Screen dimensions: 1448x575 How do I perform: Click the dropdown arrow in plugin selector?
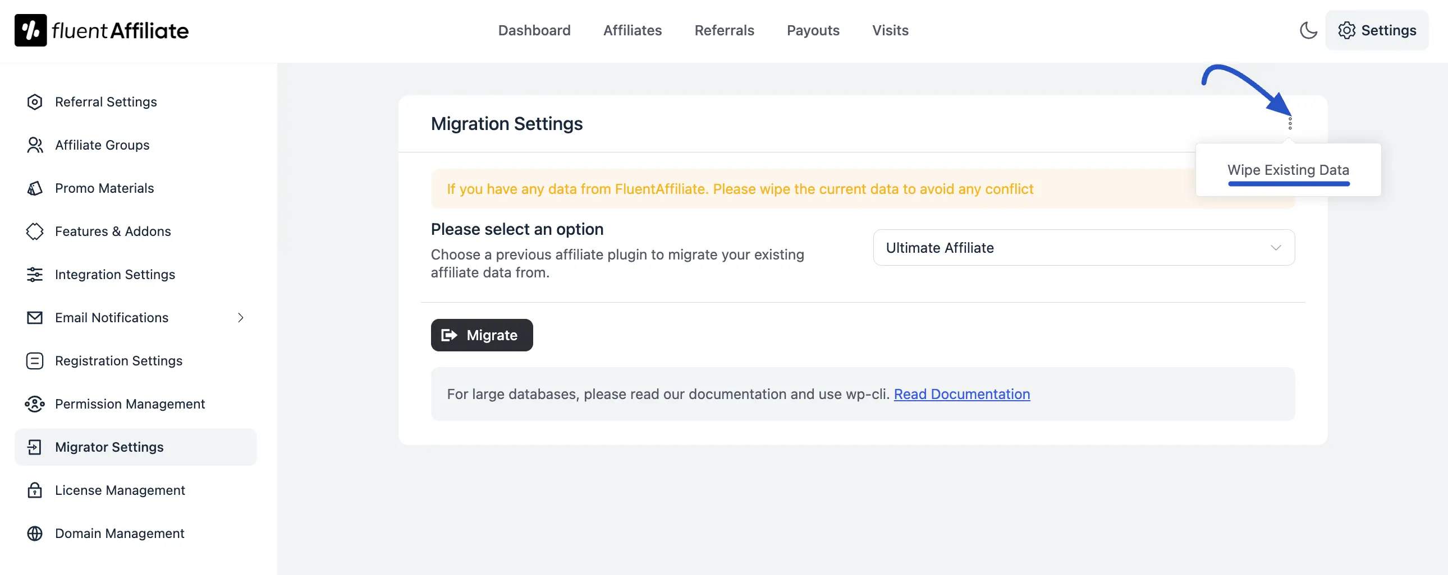click(x=1276, y=248)
